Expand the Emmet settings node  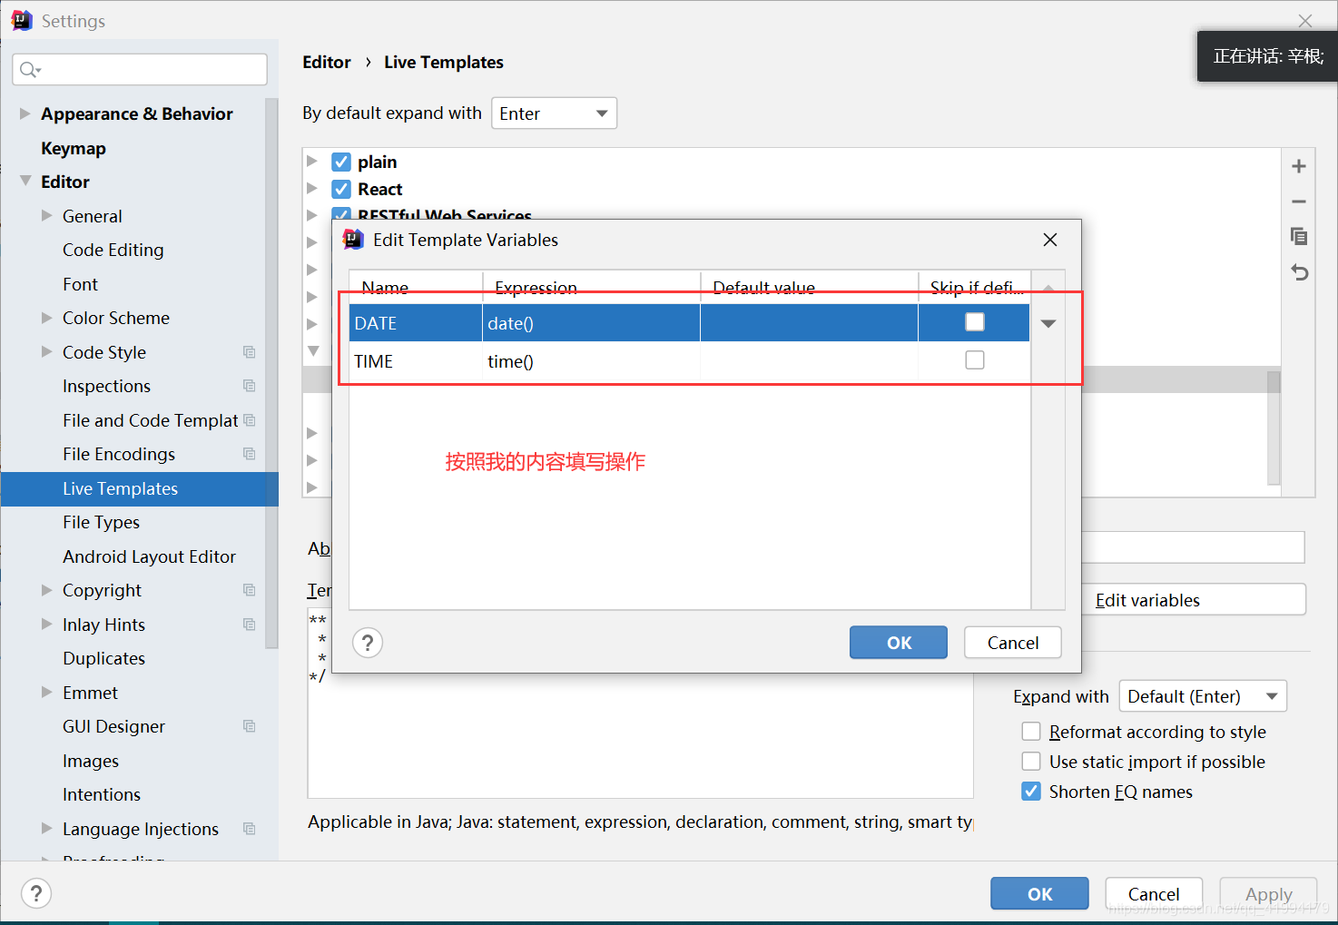click(x=47, y=693)
